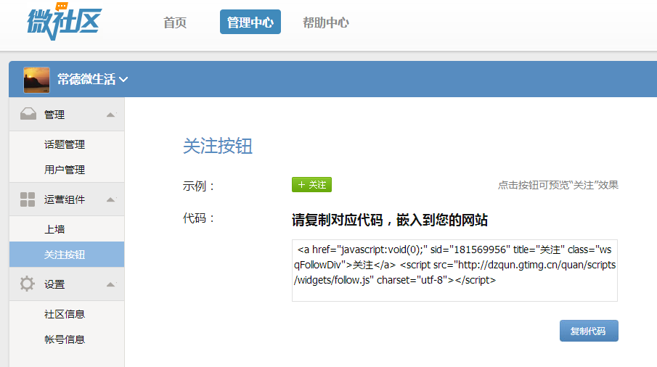Open 帐号信息 settings page
657x367 pixels.
coord(65,339)
